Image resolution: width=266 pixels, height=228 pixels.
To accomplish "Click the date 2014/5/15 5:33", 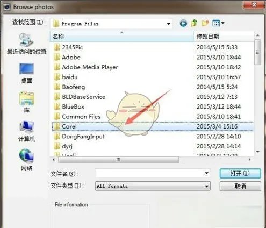I will tap(217, 47).
